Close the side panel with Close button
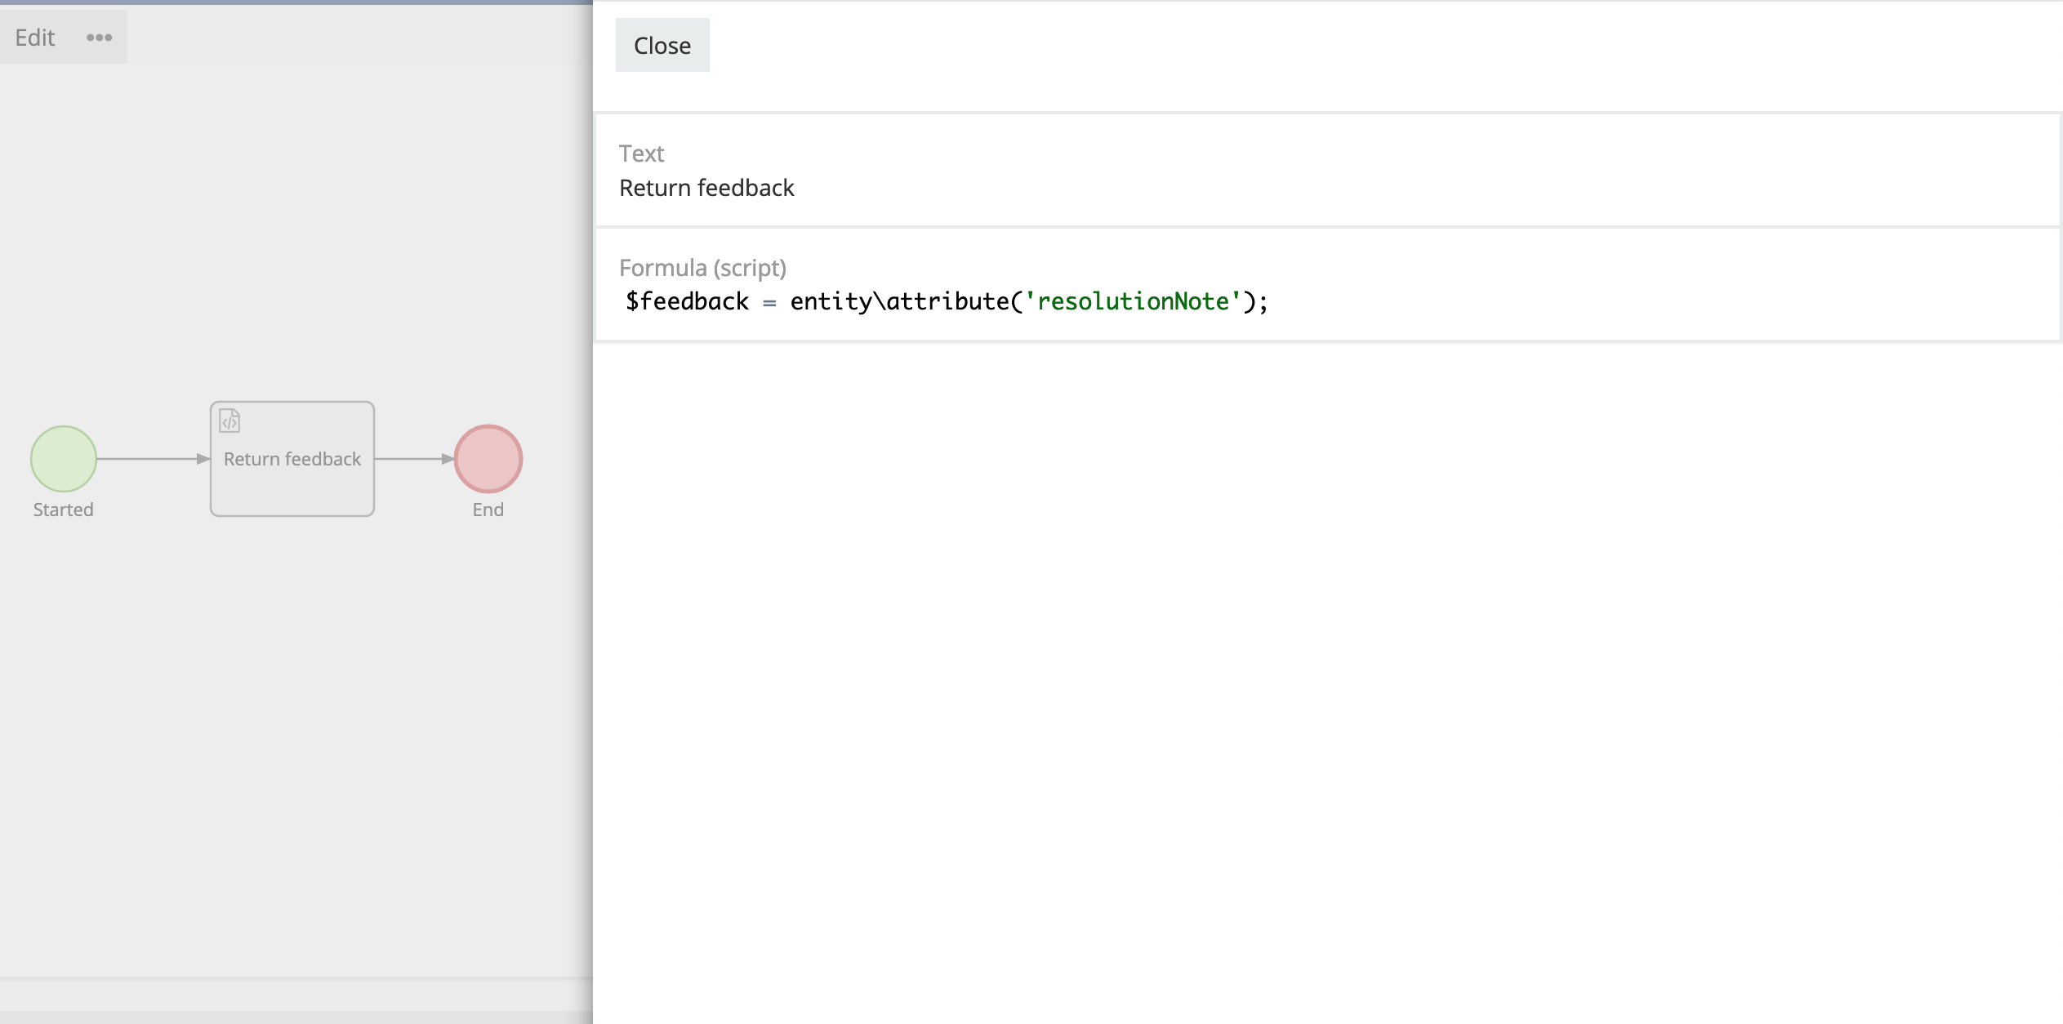 pyautogui.click(x=662, y=46)
